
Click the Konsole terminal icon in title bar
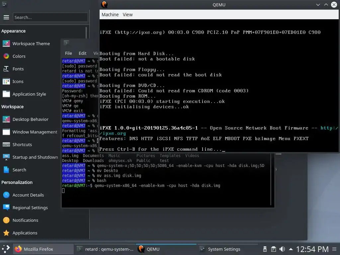66,43
